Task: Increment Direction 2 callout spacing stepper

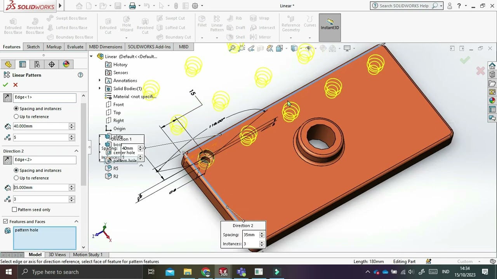Action: tap(262, 233)
